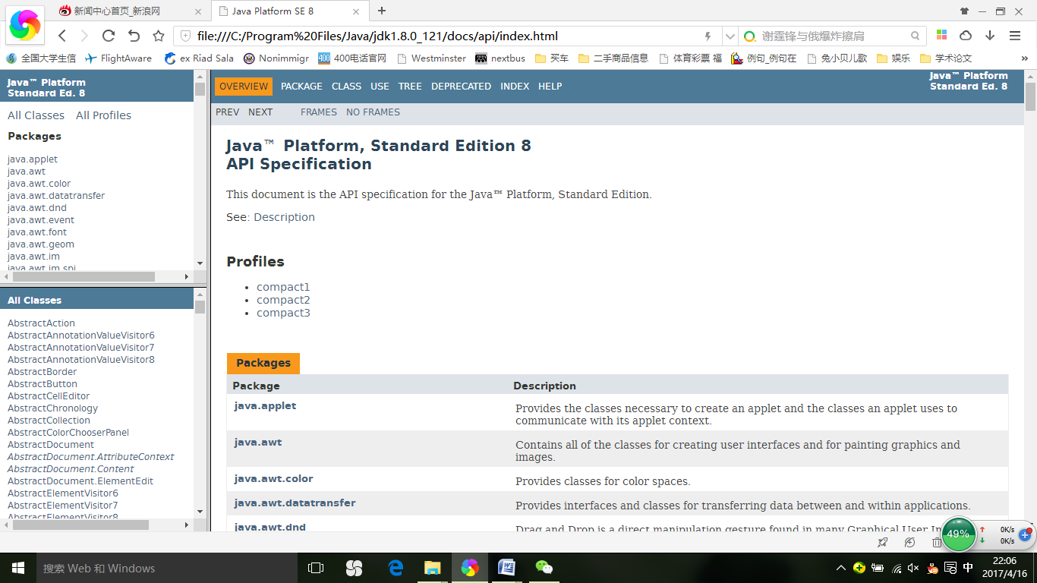Open the 买车 bookmark folder
The image size is (1037, 583).
552,58
